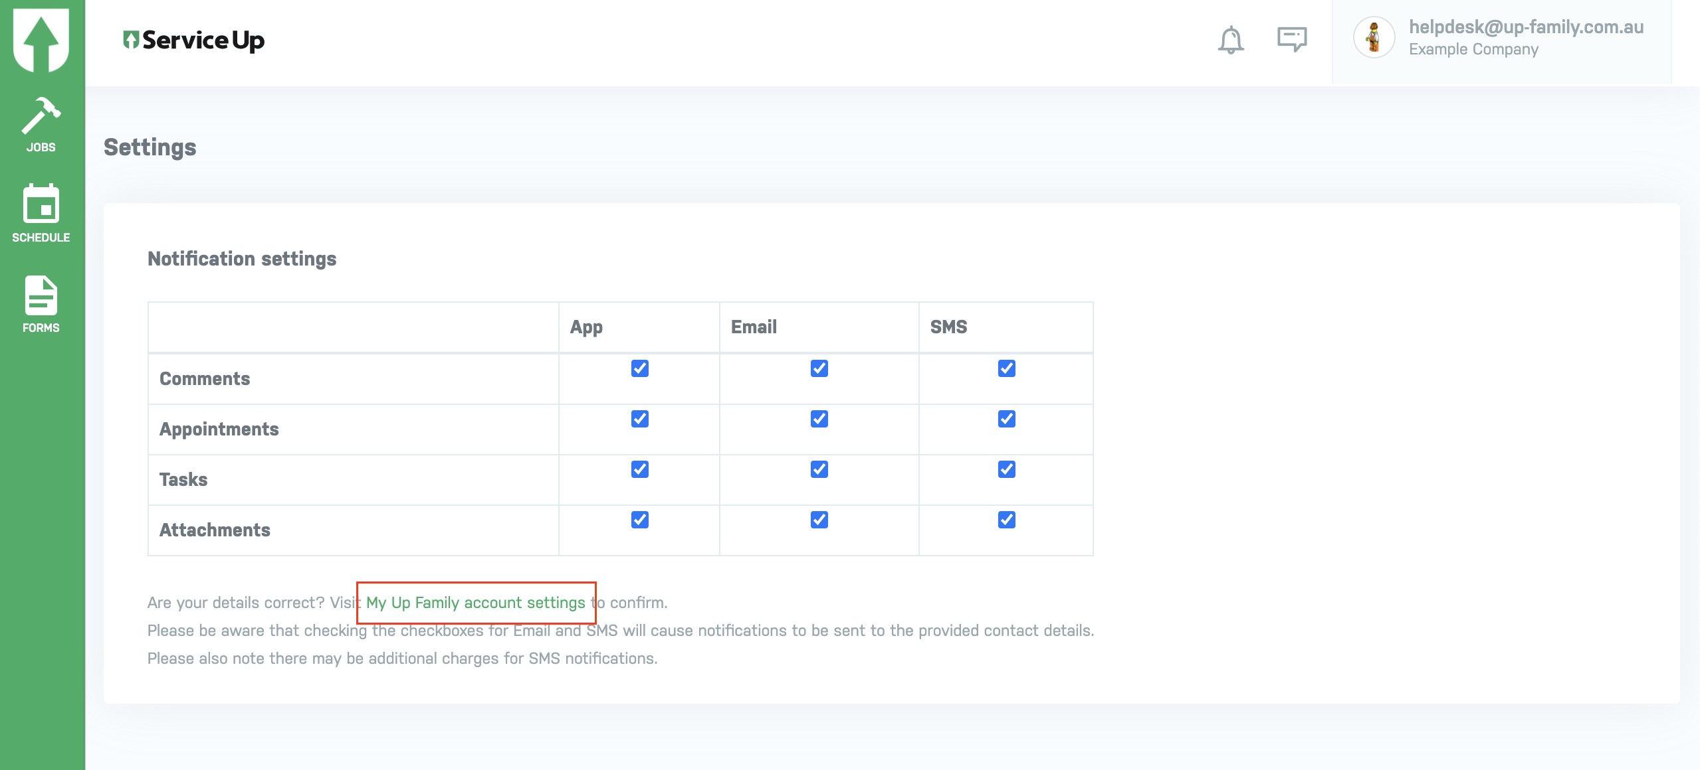The height and width of the screenshot is (770, 1700).
Task: Toggle Appointments App notification checkbox
Action: [x=639, y=419]
